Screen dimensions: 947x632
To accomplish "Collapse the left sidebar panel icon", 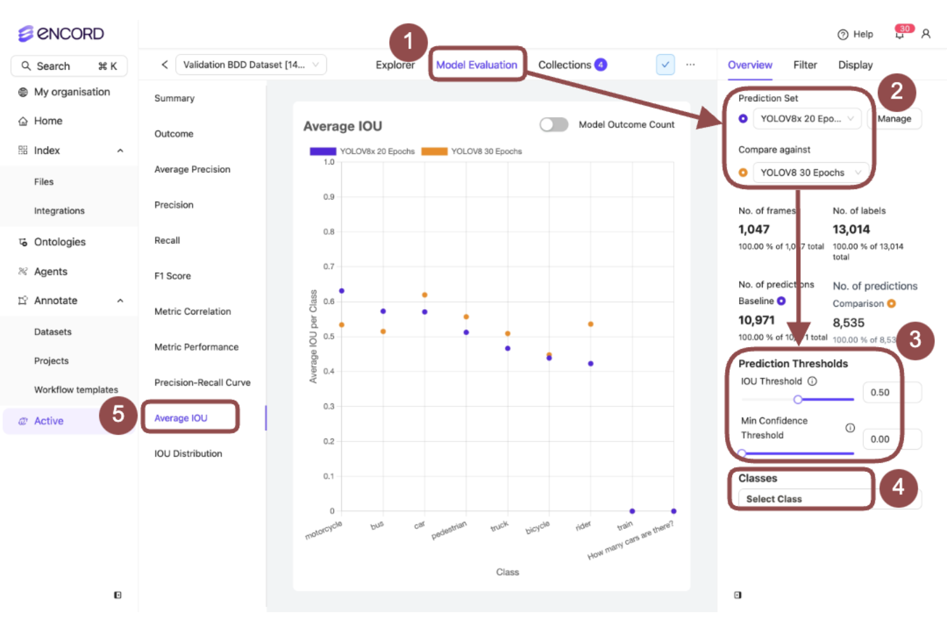I will tap(118, 595).
